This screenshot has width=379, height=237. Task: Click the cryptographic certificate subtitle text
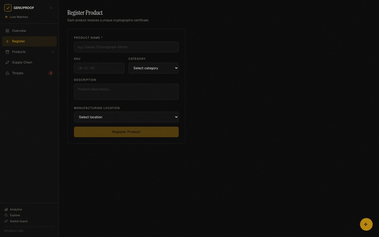108,20
